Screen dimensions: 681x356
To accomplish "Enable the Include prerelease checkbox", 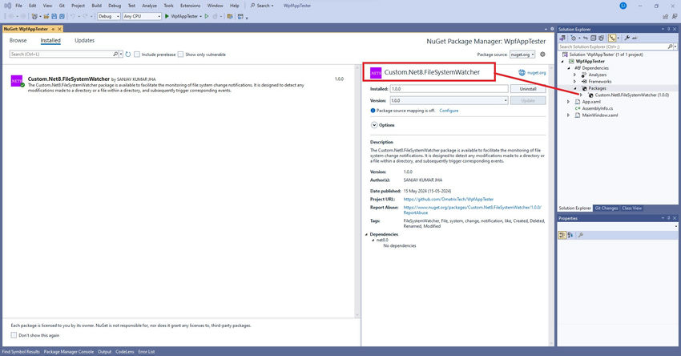I will (x=137, y=55).
